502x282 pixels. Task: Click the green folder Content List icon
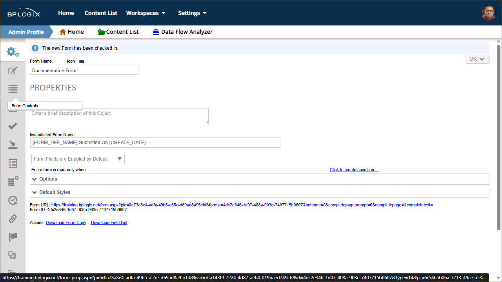tap(102, 32)
